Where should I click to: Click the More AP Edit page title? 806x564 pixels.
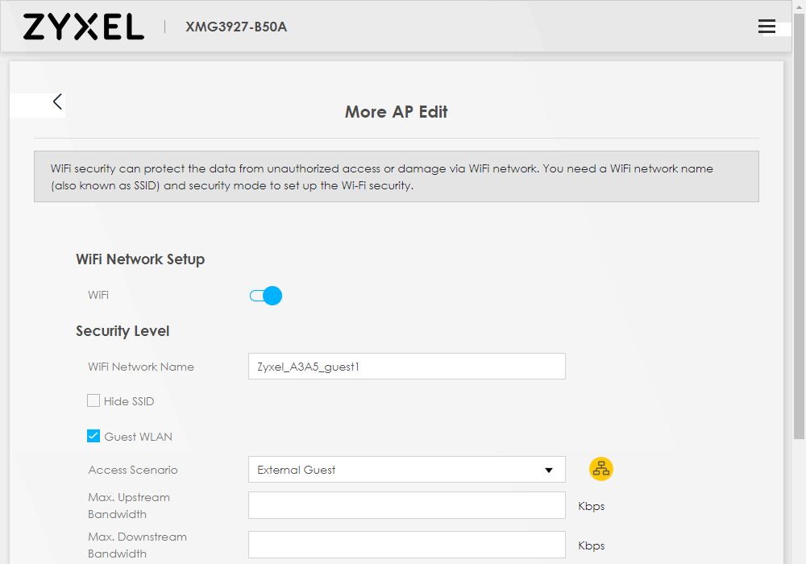(396, 112)
